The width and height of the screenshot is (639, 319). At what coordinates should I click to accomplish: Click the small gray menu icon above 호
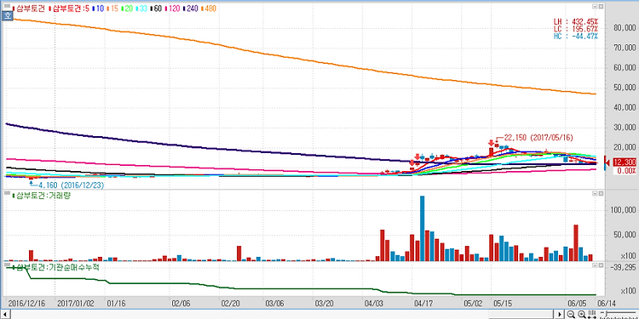click(x=7, y=6)
